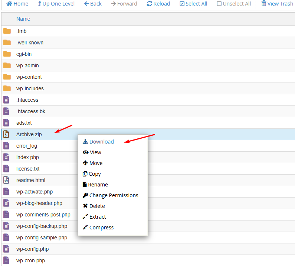The height and width of the screenshot is (266, 295).
Task: Go Up One Level
Action: (x=56, y=4)
